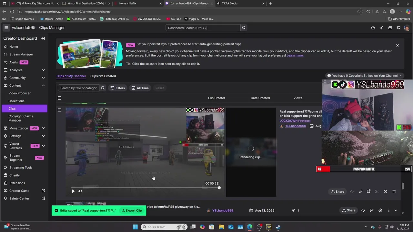413x232 pixels.
Task: Open Filters for the clips list
Action: pos(117,88)
